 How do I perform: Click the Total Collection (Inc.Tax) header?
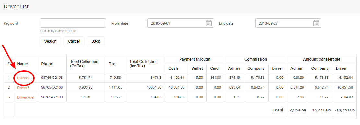[144, 64]
